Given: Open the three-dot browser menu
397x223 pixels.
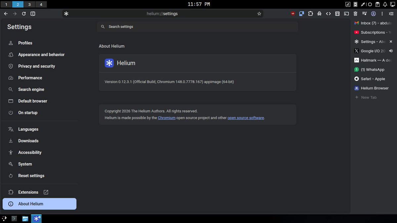Looking at the screenshot, I should 382,14.
